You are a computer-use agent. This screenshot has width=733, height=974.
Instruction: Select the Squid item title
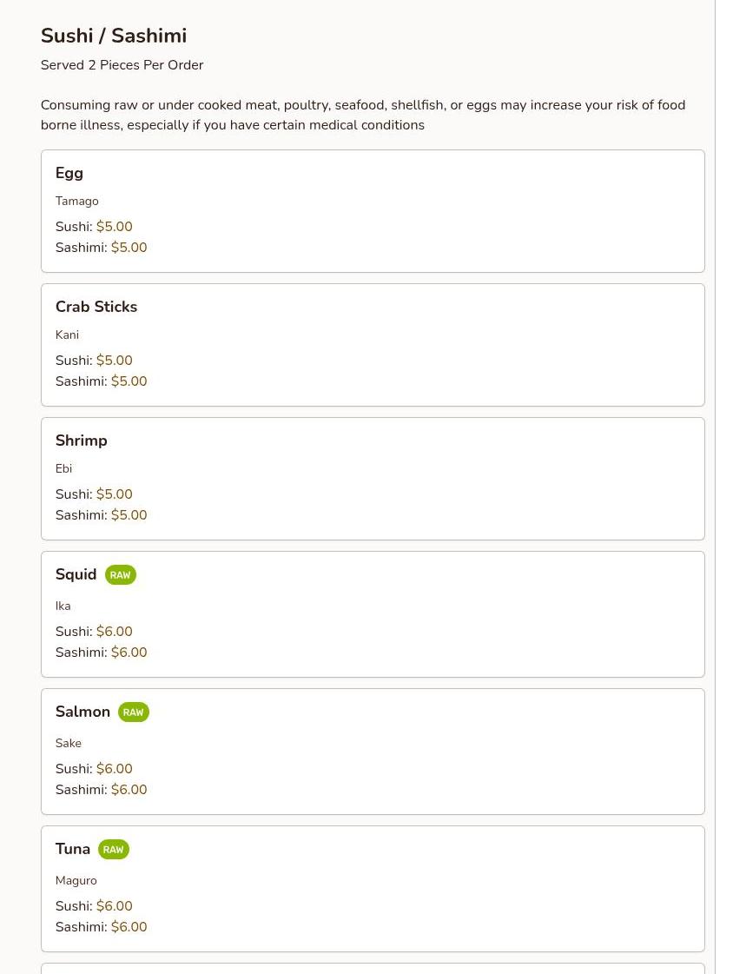pos(76,574)
